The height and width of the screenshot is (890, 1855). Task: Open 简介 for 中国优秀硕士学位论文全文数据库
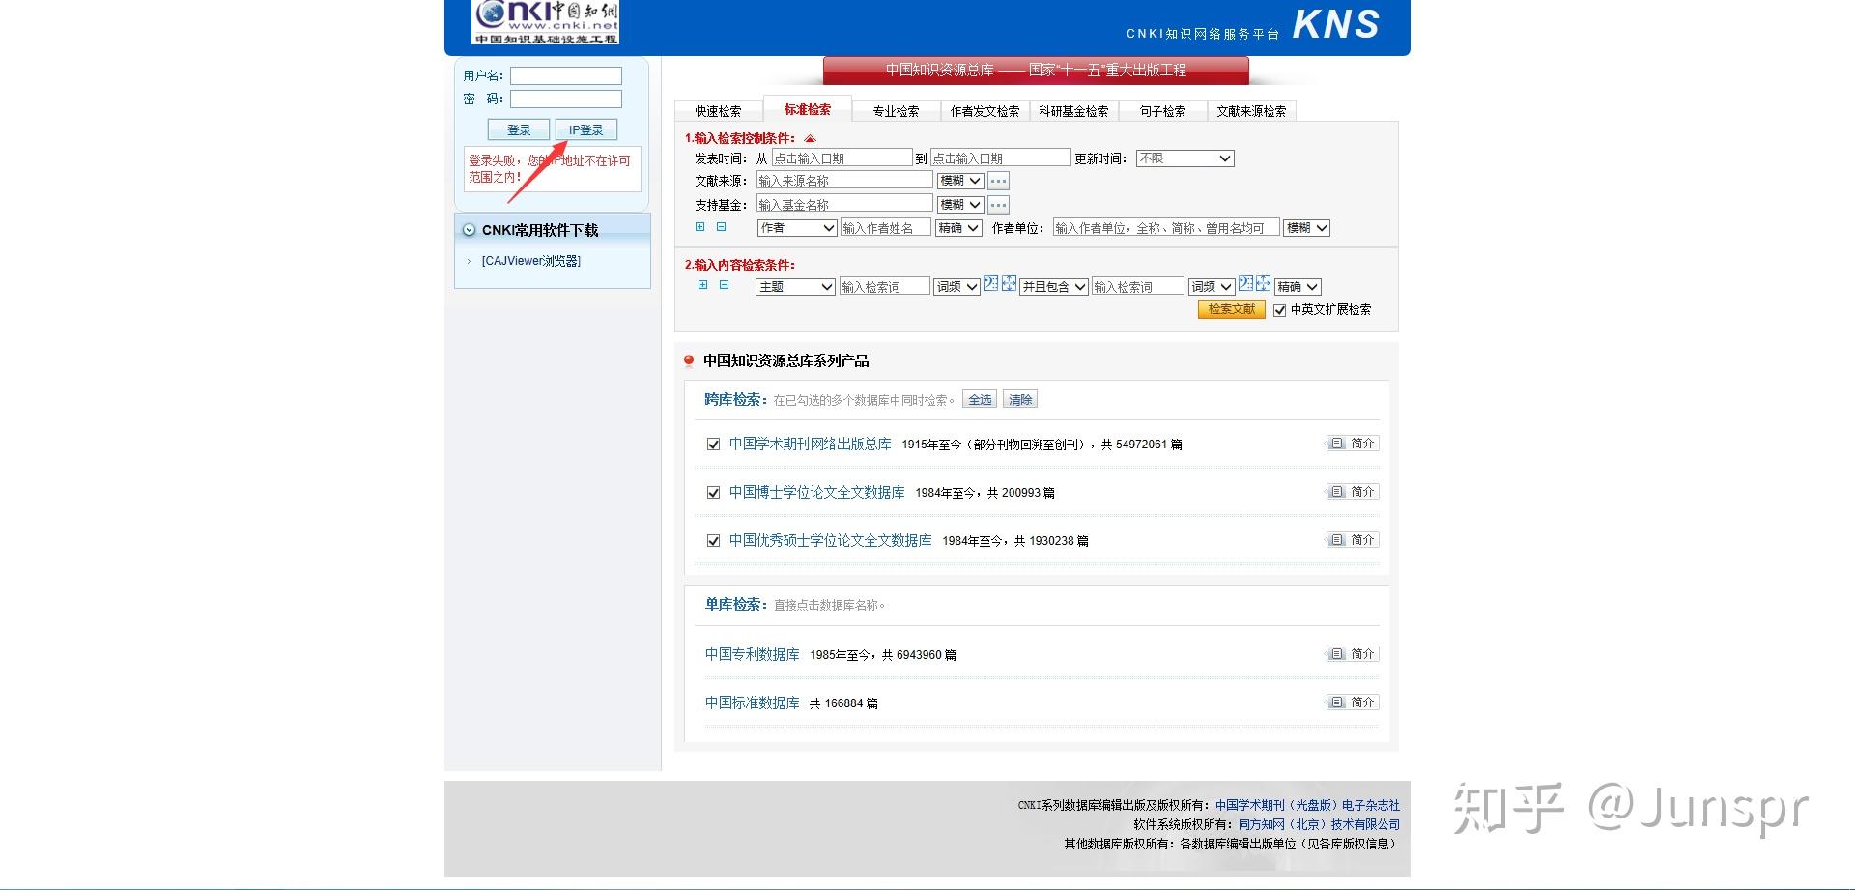[x=1353, y=540]
